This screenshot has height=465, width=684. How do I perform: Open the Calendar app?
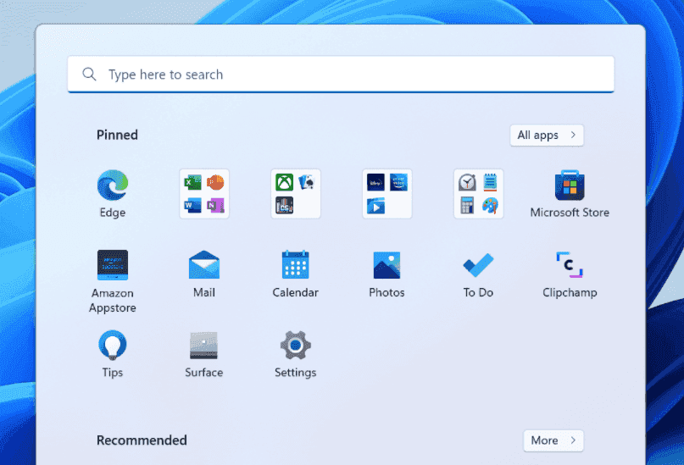click(295, 274)
